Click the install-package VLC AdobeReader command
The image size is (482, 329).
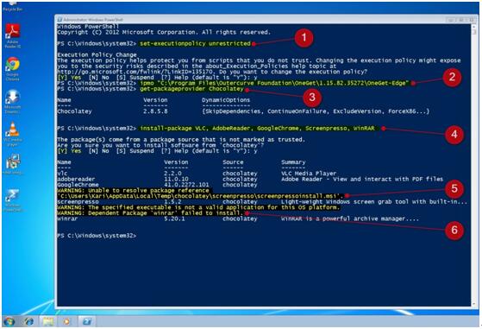tap(257, 128)
